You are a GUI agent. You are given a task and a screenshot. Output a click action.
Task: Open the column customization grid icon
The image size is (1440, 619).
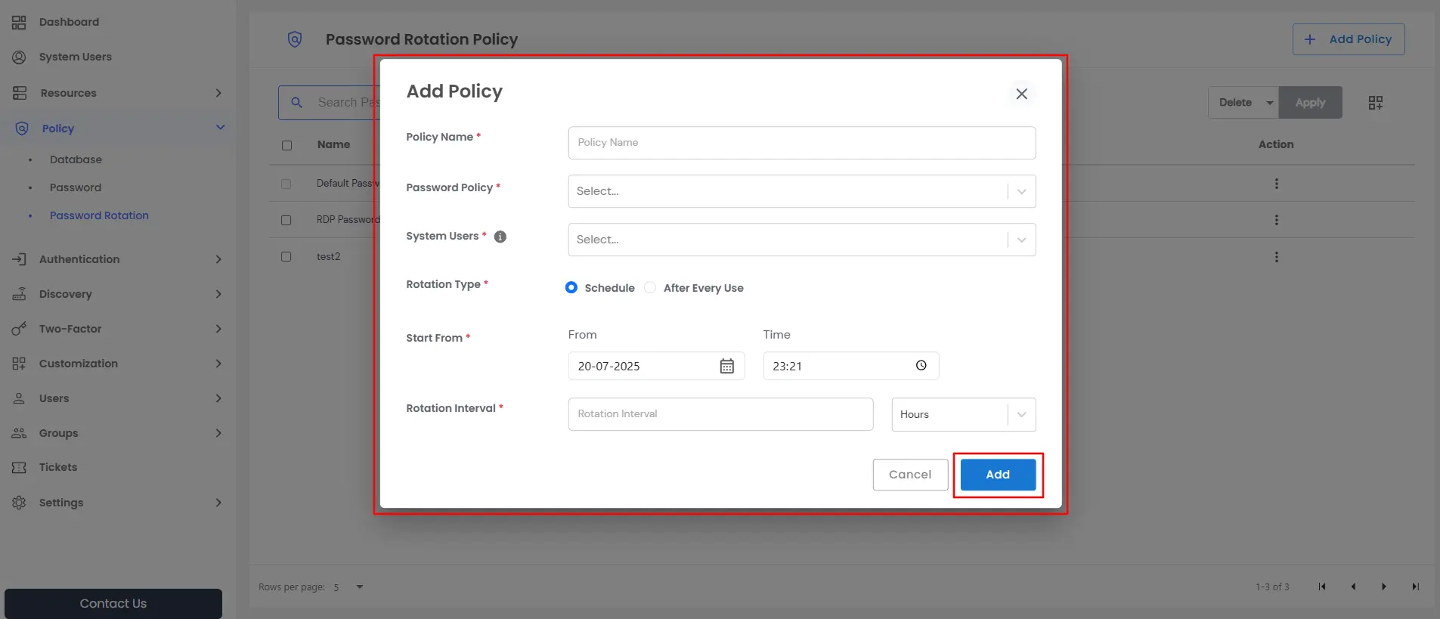(x=1376, y=103)
